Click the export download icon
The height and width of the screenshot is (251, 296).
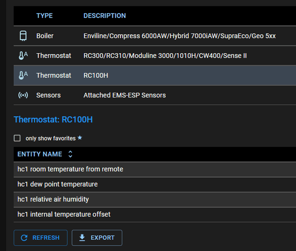pos(82,238)
